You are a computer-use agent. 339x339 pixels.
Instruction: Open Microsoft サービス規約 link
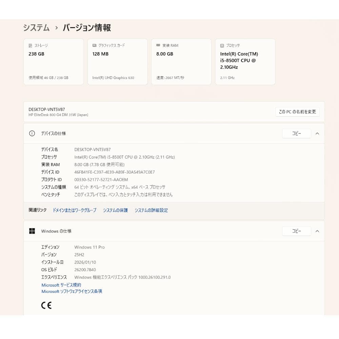61,285
